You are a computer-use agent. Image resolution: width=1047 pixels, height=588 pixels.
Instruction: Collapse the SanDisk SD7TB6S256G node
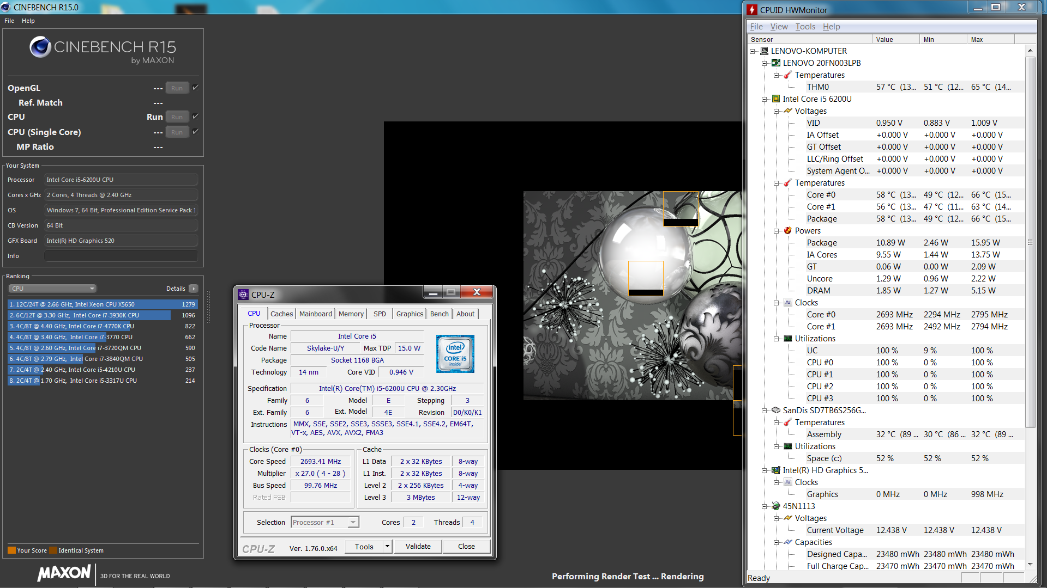(765, 411)
